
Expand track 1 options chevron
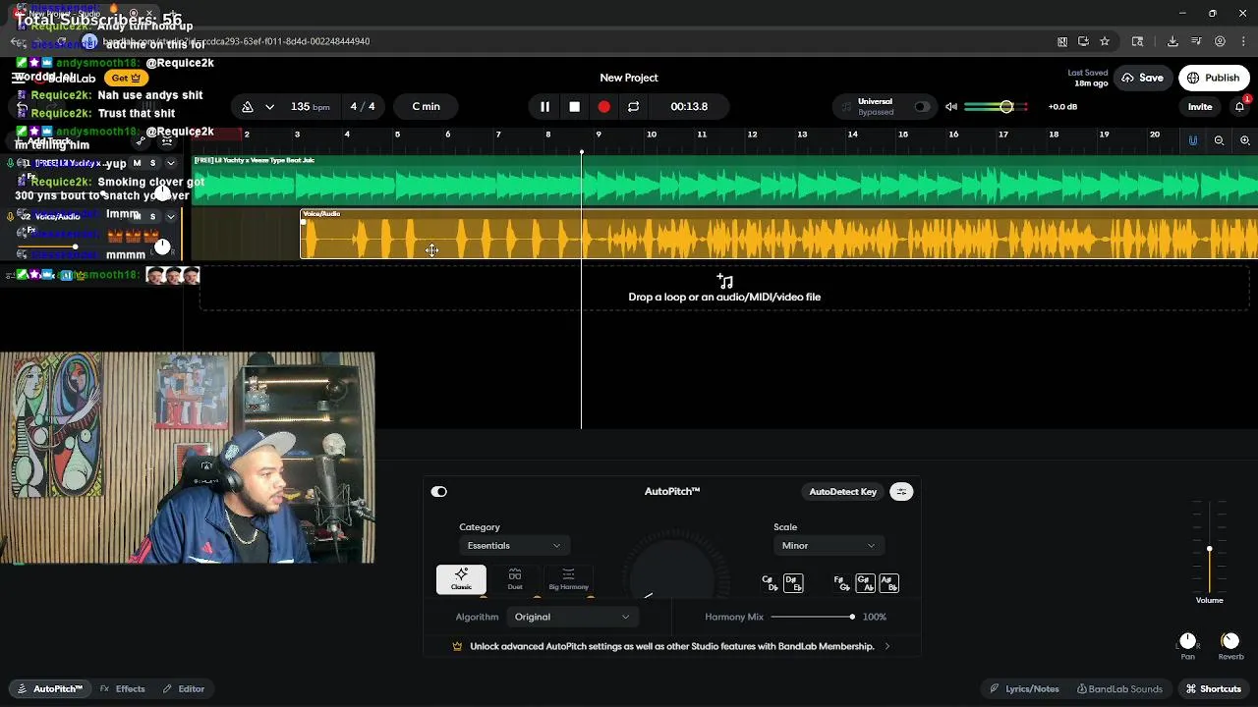171,163
